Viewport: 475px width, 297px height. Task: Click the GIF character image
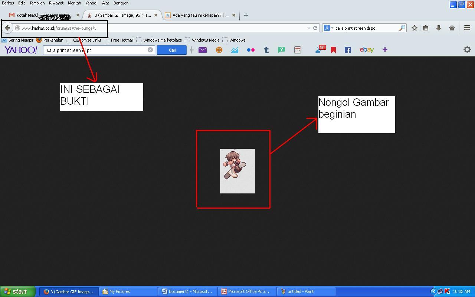pos(237,171)
